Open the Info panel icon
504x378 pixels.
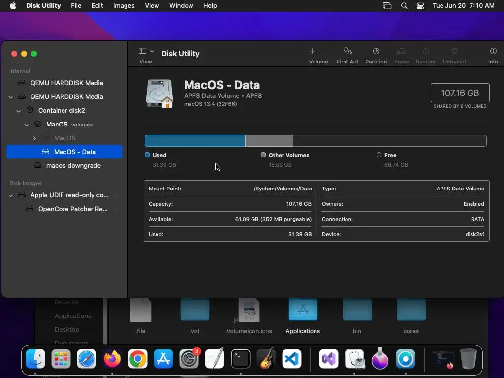pos(493,51)
